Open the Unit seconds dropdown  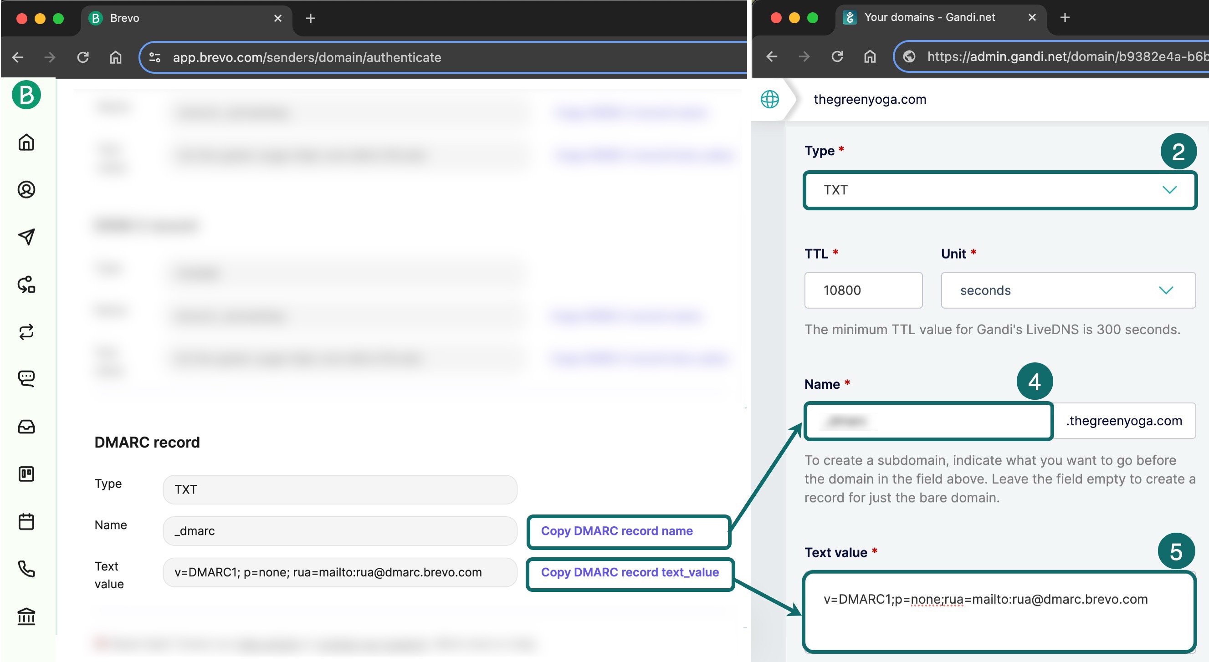pyautogui.click(x=1068, y=290)
